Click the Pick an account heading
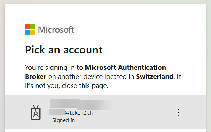The height and width of the screenshot is (132, 211). click(64, 50)
